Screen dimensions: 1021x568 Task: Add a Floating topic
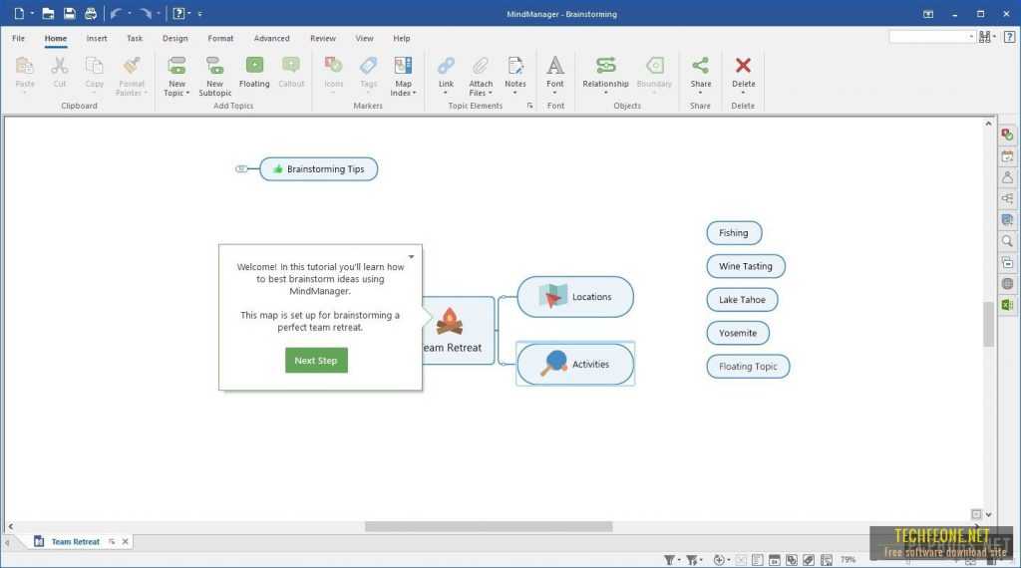point(254,72)
